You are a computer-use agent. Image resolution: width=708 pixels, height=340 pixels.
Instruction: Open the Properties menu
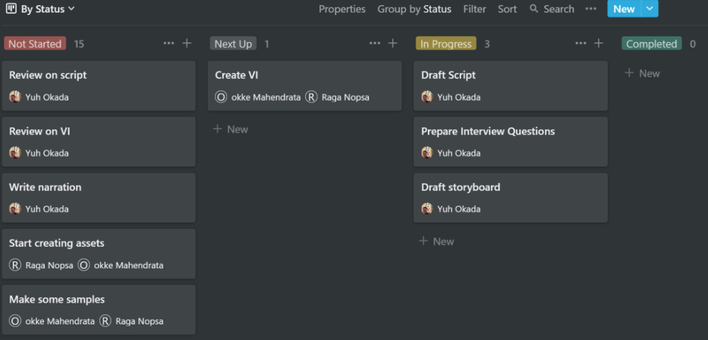342,9
